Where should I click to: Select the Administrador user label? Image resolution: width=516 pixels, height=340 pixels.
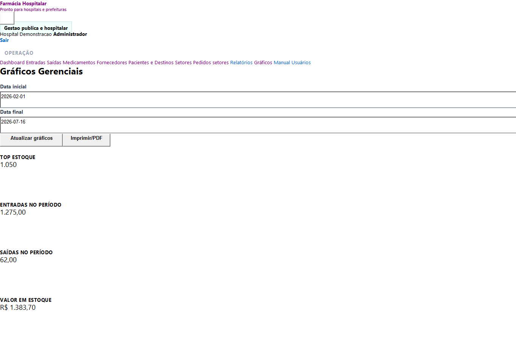click(70, 34)
